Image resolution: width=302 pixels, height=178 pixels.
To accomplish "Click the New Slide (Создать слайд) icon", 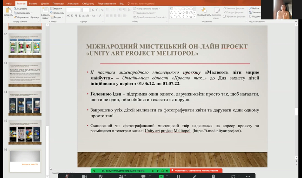I will tap(45, 11).
